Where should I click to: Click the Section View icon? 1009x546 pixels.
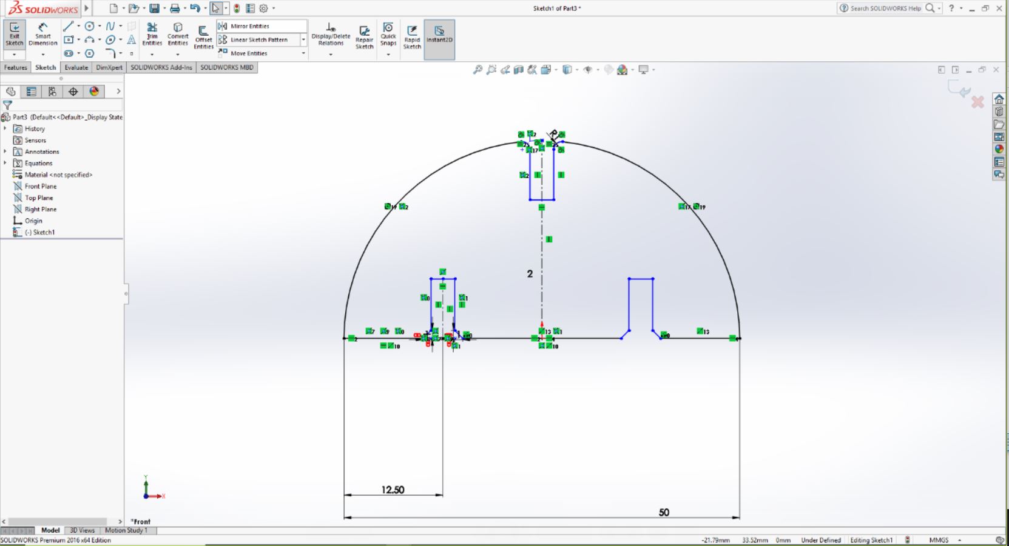click(x=519, y=70)
